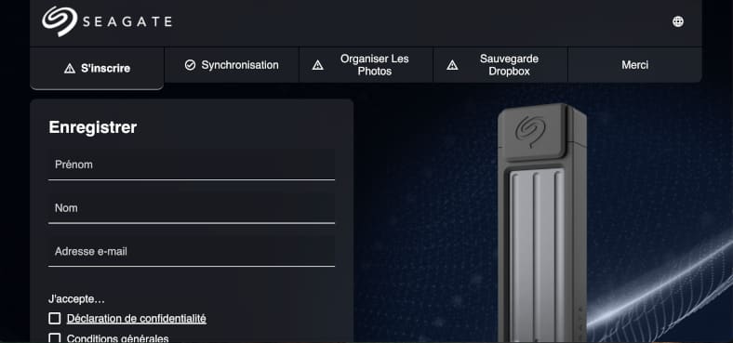733x343 pixels.
Task: Focus the Nom input field
Action: pyautogui.click(x=192, y=208)
